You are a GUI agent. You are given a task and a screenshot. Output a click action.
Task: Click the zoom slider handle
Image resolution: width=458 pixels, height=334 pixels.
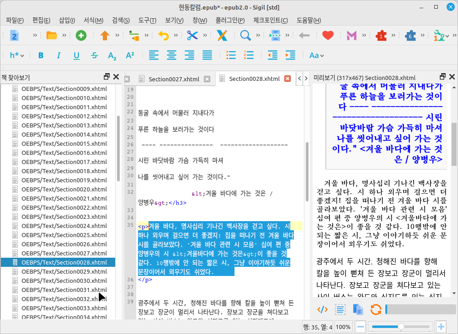[x=401, y=327]
